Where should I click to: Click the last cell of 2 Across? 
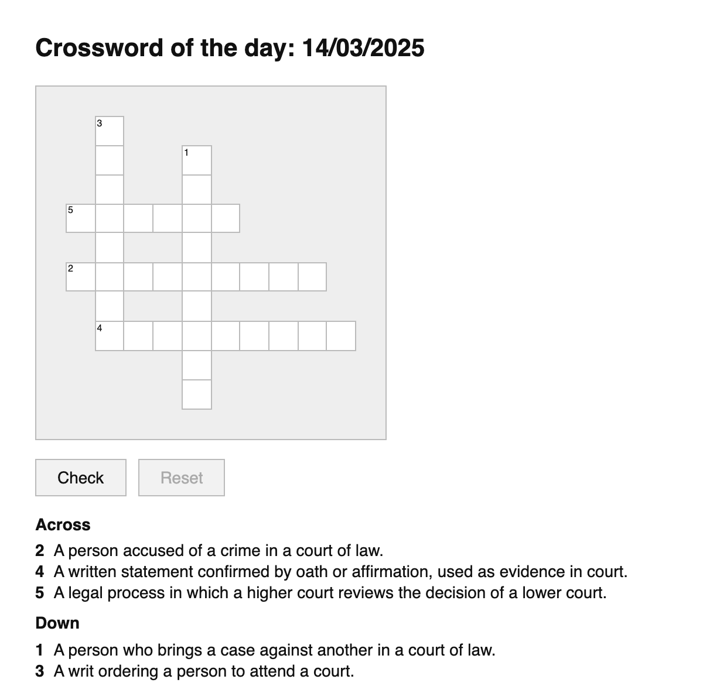[312, 277]
